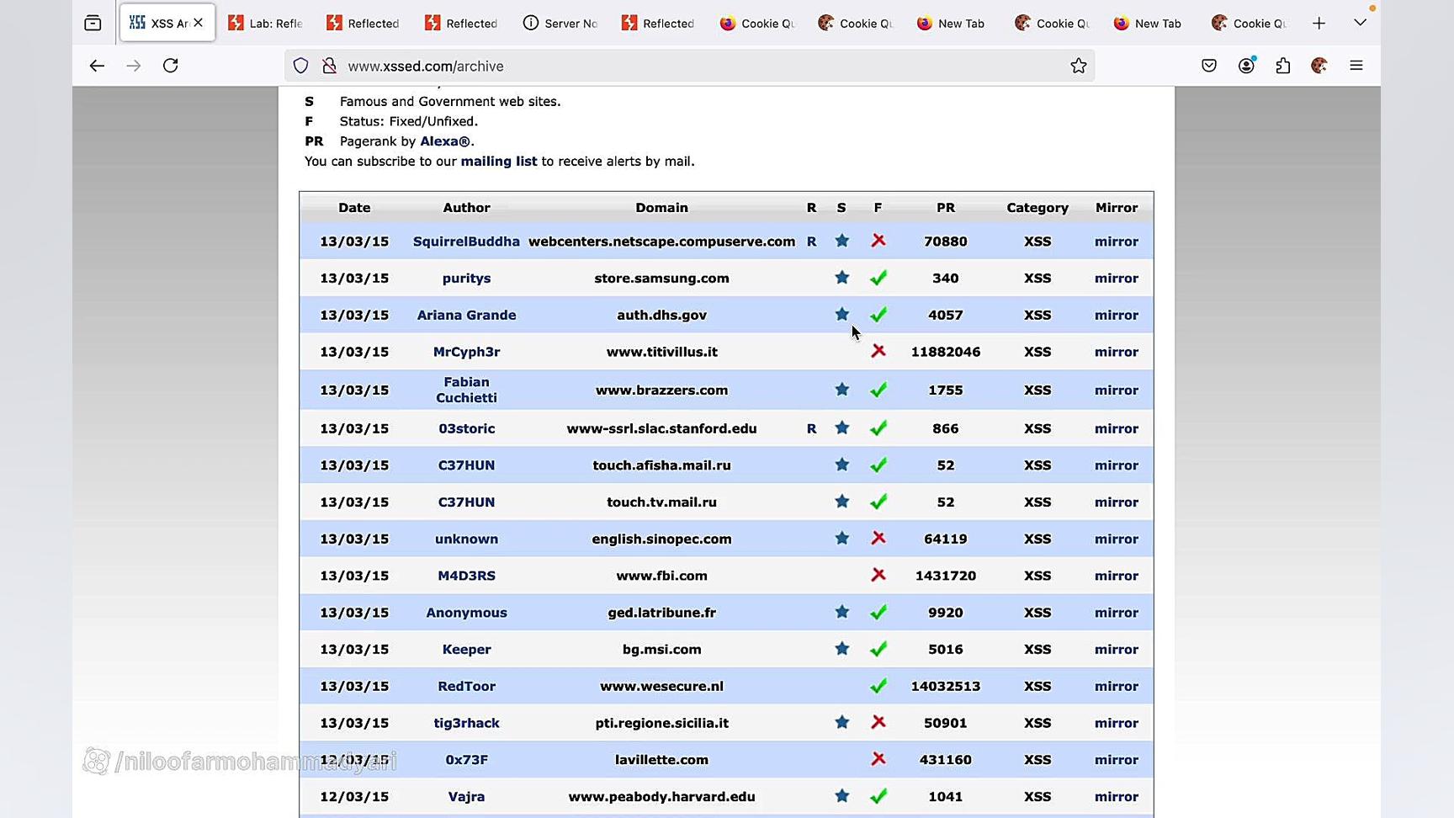The image size is (1454, 818).
Task: Open mirror for www.titivillus.it
Action: (x=1116, y=352)
